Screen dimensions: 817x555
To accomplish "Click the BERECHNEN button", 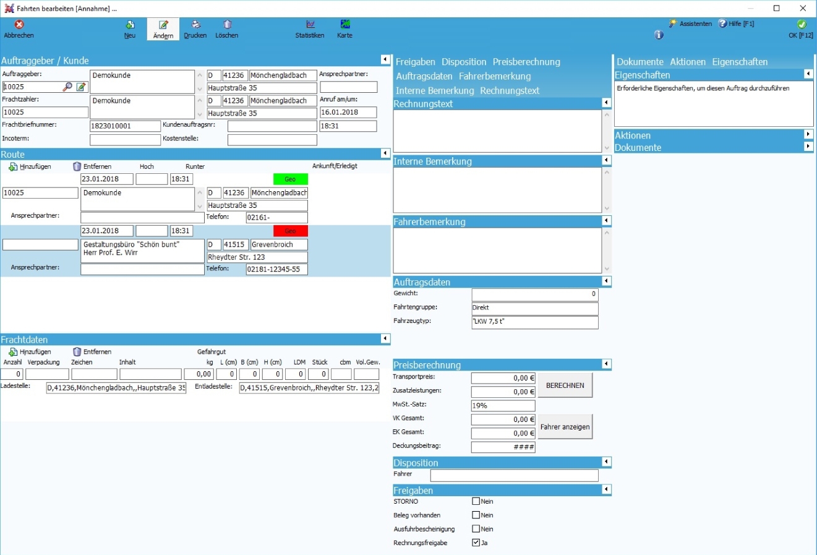I will coord(565,385).
